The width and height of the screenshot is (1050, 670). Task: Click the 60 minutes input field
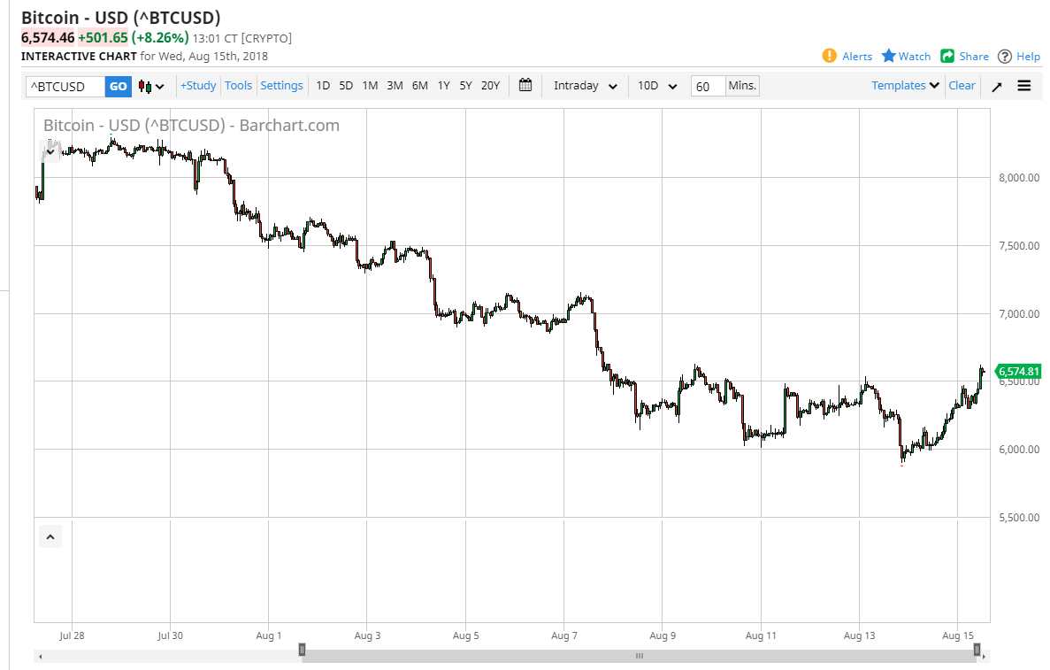708,85
